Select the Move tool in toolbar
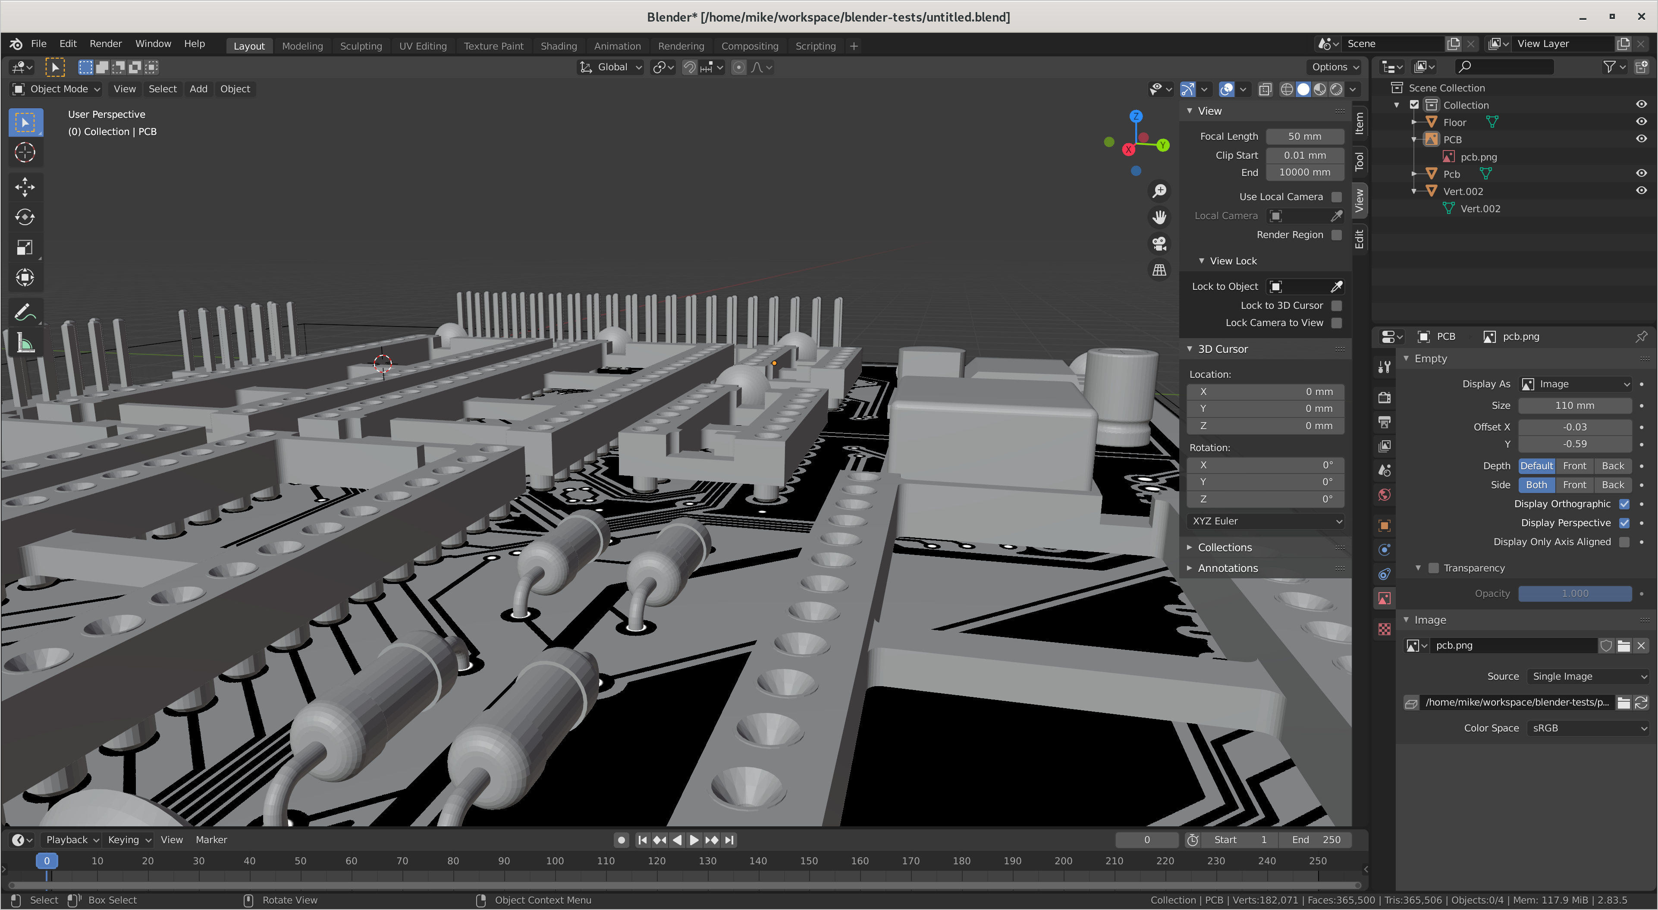The image size is (1658, 910). (x=25, y=187)
